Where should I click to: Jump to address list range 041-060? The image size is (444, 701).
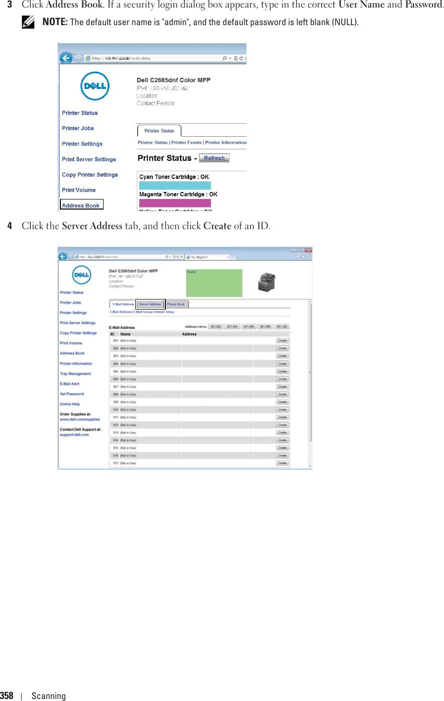pos(249,327)
